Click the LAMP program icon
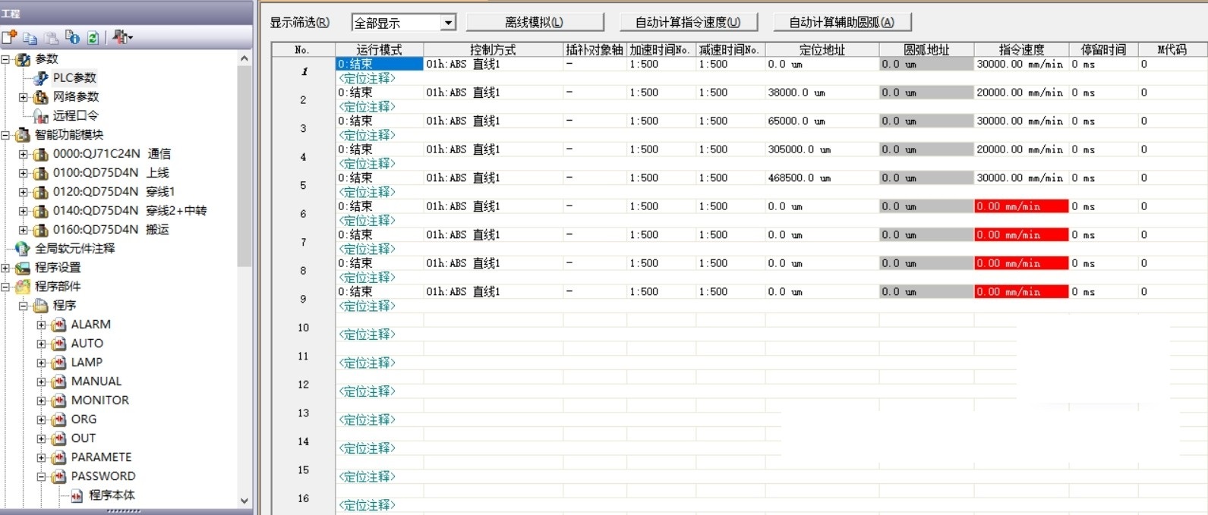 pos(59,363)
